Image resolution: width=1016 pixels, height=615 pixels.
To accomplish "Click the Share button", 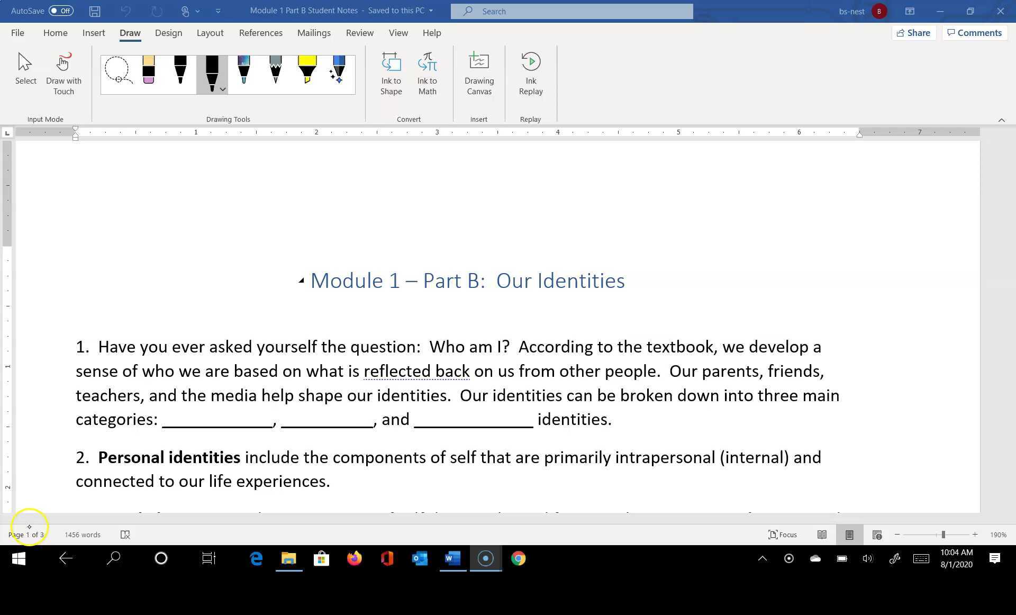I will (914, 32).
